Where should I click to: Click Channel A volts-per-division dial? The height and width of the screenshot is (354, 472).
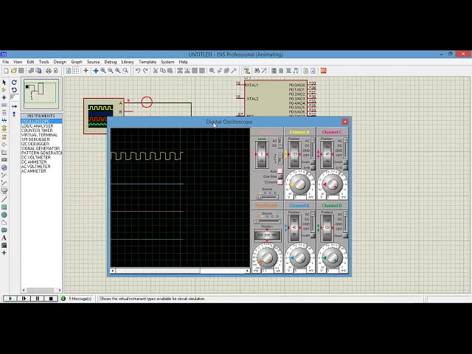pyautogui.click(x=299, y=184)
